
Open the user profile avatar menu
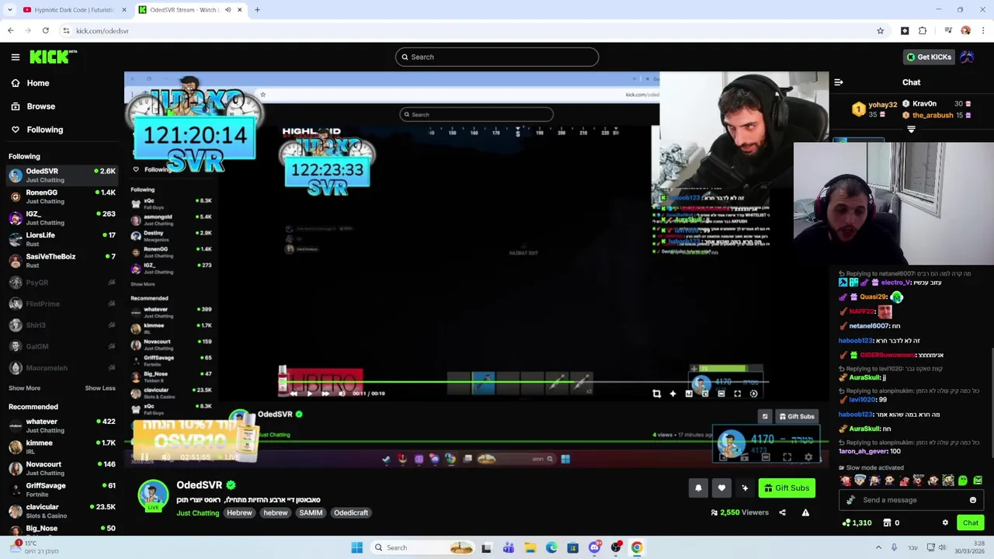pyautogui.click(x=967, y=57)
